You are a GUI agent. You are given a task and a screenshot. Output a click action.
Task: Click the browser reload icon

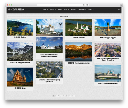83,5
